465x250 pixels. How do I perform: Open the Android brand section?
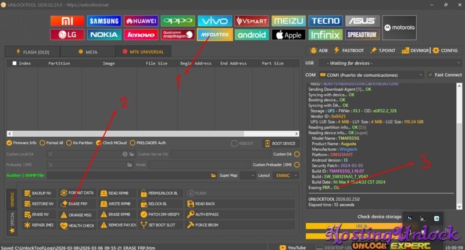tap(252, 35)
